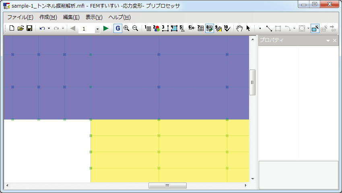Open the circle tool dropdown arrow
Image resolution: width=342 pixels, height=193 pixels.
point(308,29)
